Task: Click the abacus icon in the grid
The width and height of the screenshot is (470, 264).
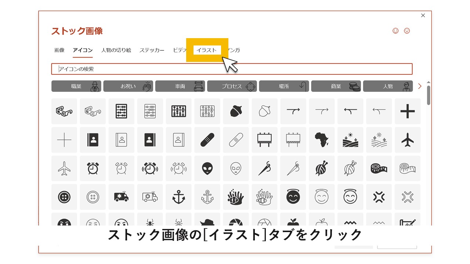Action: click(x=121, y=111)
